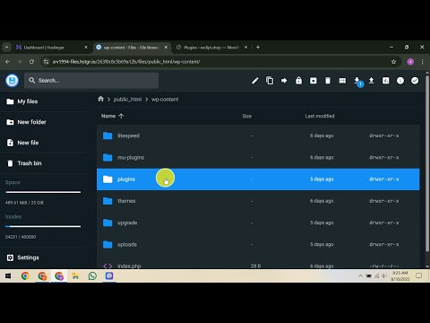Click the Space usage bar

coord(43,192)
